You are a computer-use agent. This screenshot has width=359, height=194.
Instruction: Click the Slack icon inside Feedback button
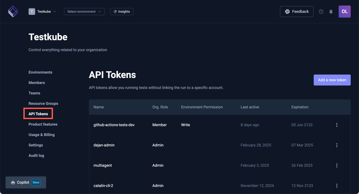[x=287, y=12]
